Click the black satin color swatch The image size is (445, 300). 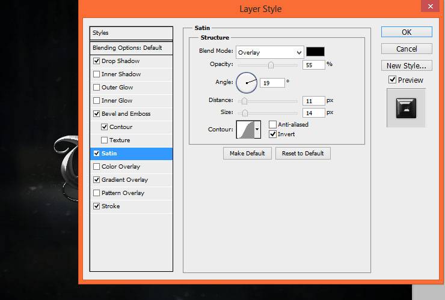(x=315, y=52)
